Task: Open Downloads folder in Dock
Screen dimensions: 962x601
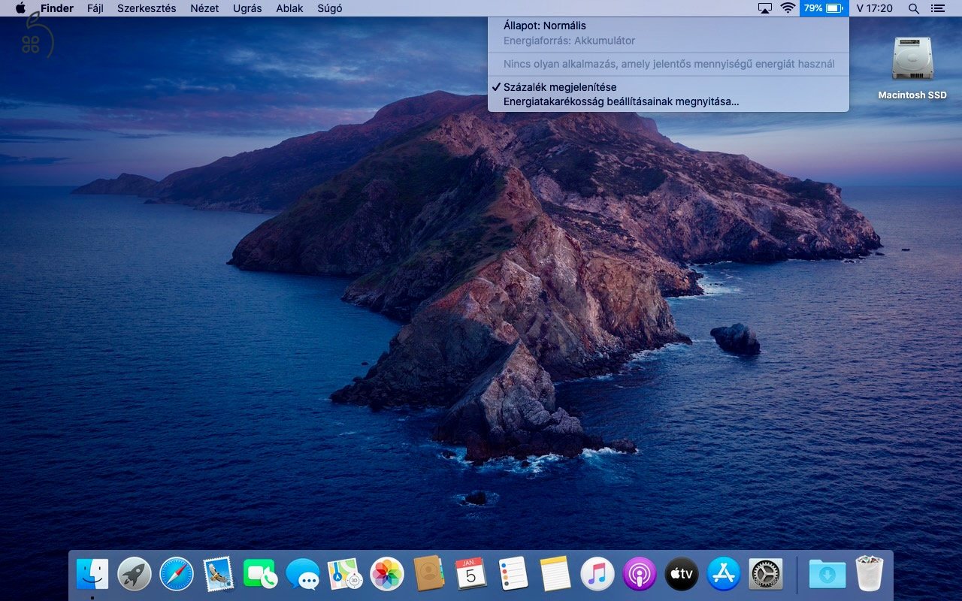Action: pos(827,574)
